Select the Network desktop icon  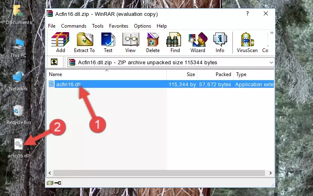point(18,81)
